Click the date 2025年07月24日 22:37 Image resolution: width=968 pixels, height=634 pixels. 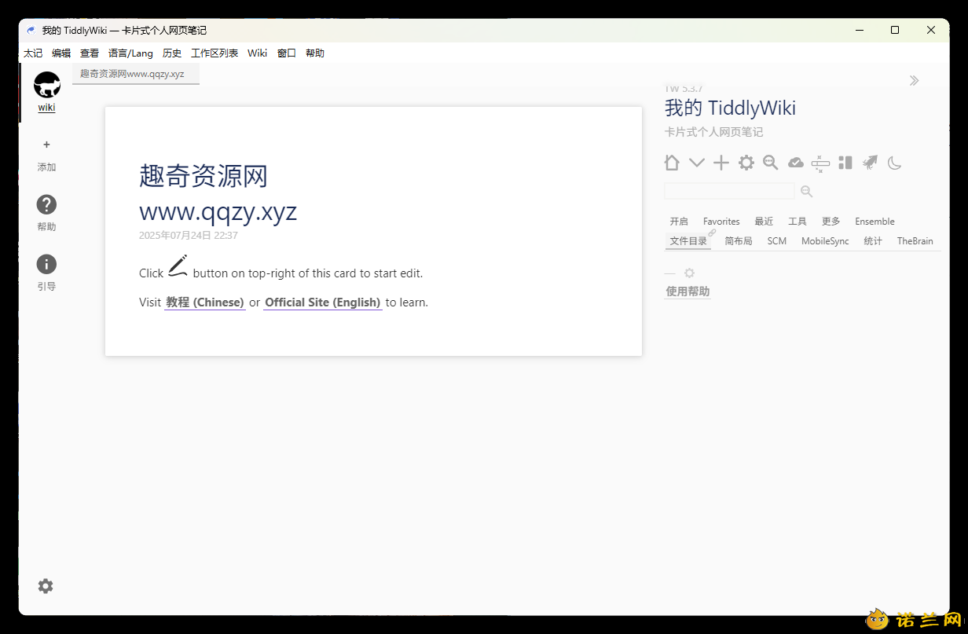(x=189, y=235)
